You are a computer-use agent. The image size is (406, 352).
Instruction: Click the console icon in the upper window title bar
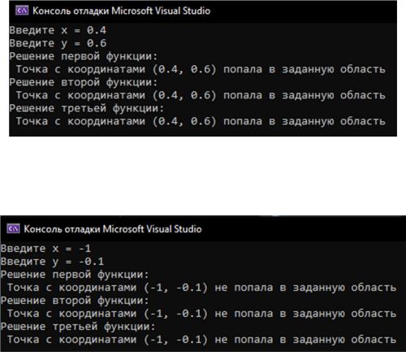tap(22, 11)
